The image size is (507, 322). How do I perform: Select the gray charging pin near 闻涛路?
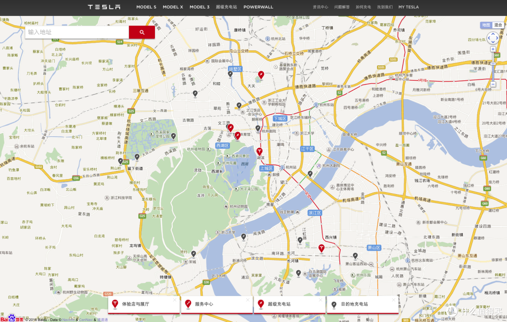[x=244, y=237]
